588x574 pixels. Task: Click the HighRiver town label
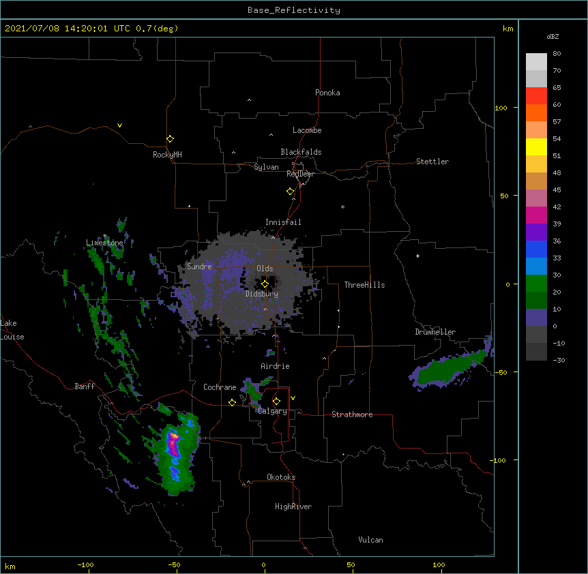293,507
